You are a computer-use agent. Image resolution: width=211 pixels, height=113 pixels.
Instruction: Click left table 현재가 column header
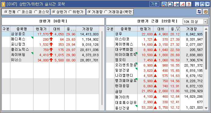tap(41, 29)
